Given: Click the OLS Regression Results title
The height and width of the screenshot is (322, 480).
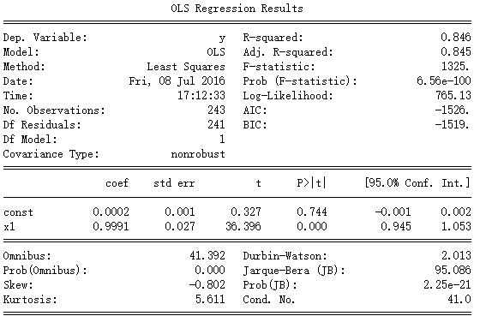Looking at the screenshot, I should (x=237, y=9).
